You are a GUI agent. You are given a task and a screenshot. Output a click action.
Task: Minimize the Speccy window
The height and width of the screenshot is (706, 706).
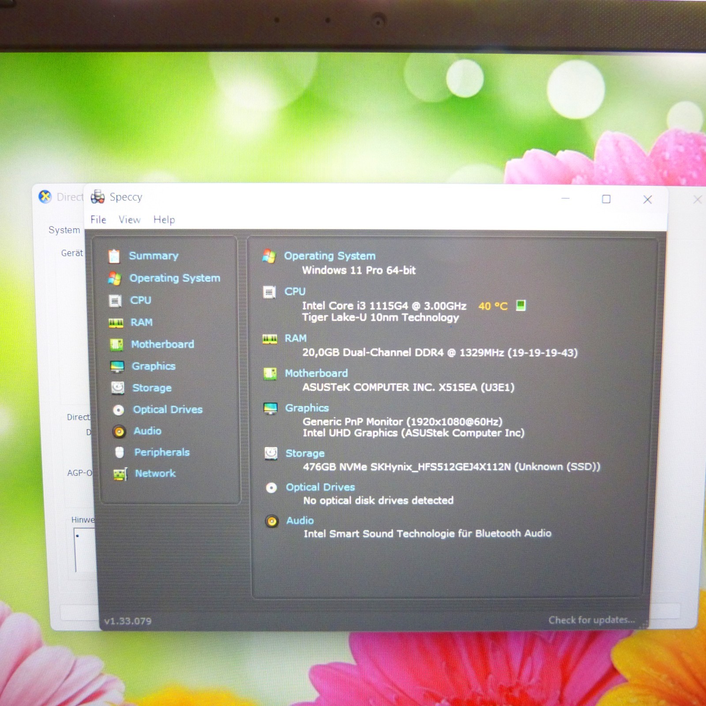pyautogui.click(x=566, y=199)
